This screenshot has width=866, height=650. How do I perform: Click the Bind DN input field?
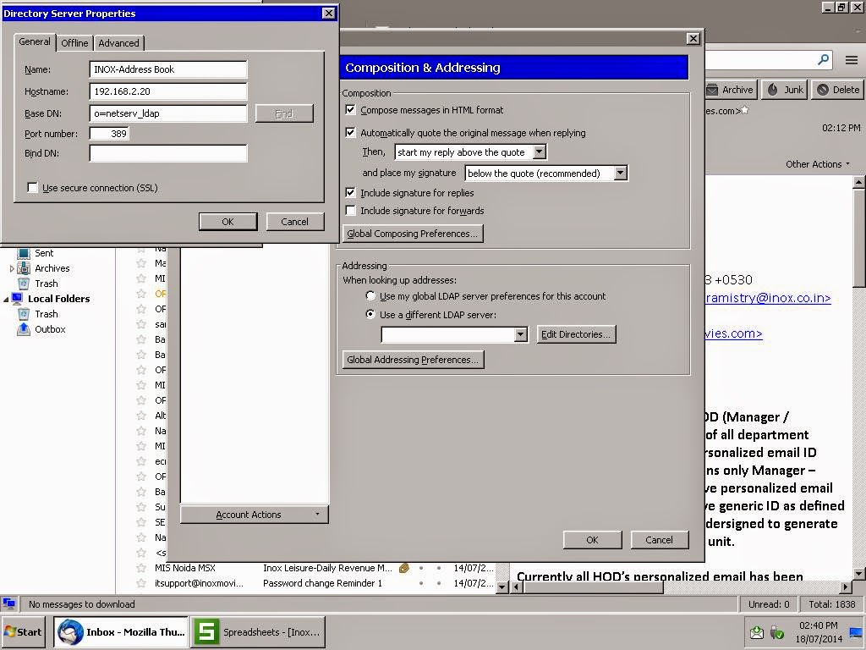coord(167,153)
